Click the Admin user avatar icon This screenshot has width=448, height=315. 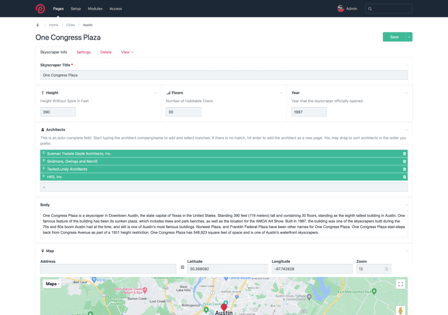[340, 9]
